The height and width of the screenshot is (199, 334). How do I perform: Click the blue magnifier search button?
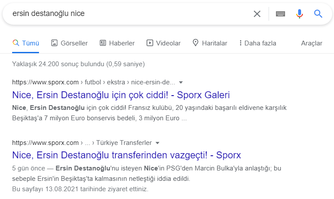coord(318,14)
